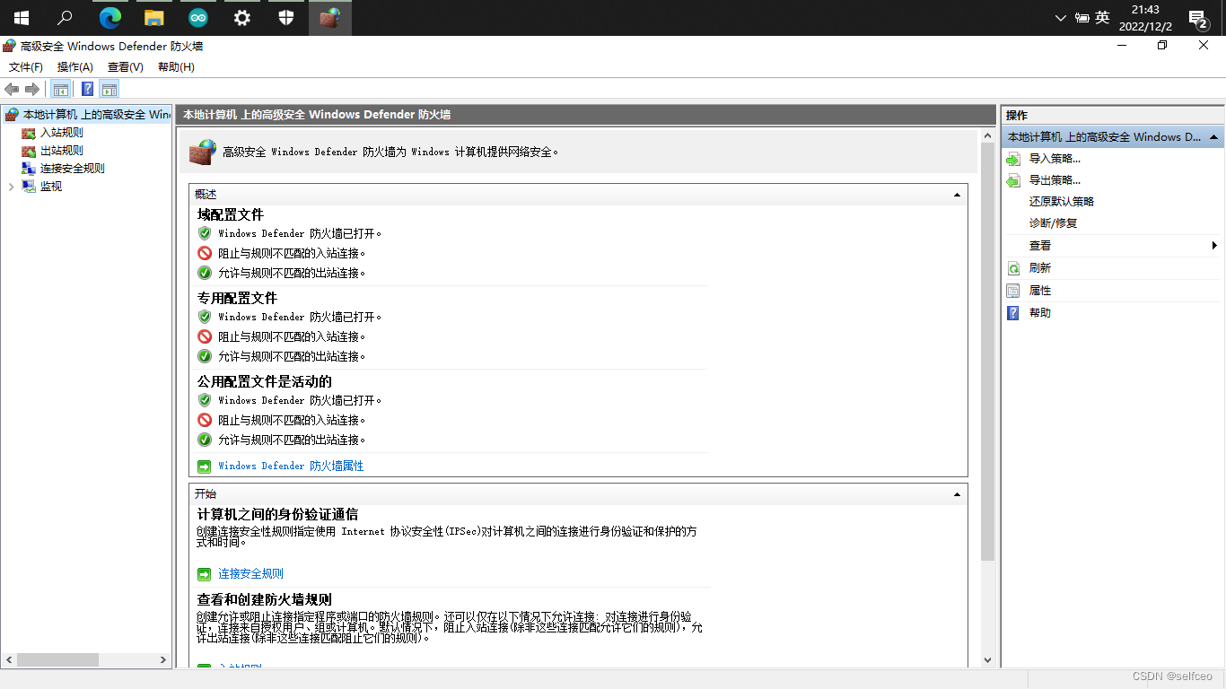The width and height of the screenshot is (1226, 689).
Task: Open 属性 in the actions pane
Action: click(x=1040, y=291)
